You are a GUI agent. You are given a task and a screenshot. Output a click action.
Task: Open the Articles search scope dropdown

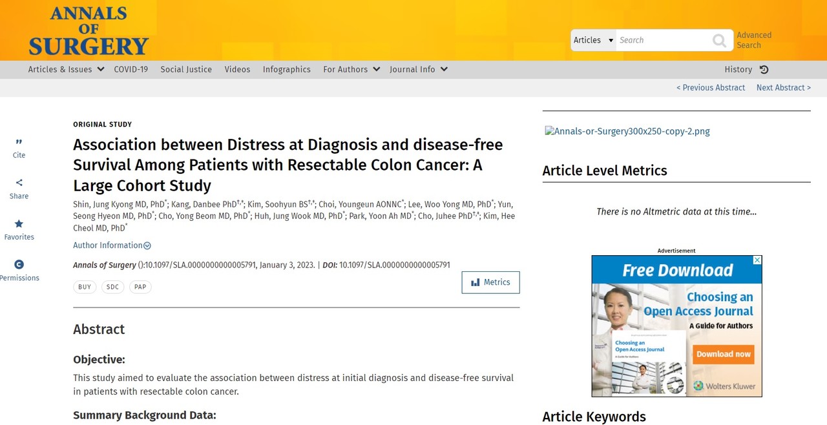593,40
